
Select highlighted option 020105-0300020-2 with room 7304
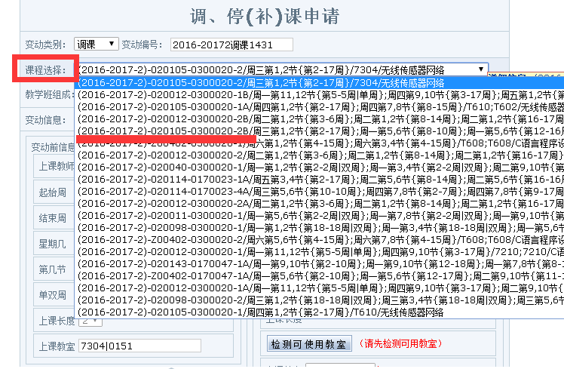coord(261,82)
